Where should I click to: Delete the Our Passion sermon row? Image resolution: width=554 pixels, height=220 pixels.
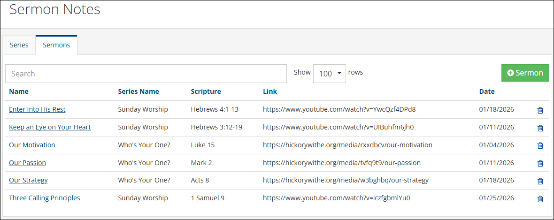click(x=540, y=163)
